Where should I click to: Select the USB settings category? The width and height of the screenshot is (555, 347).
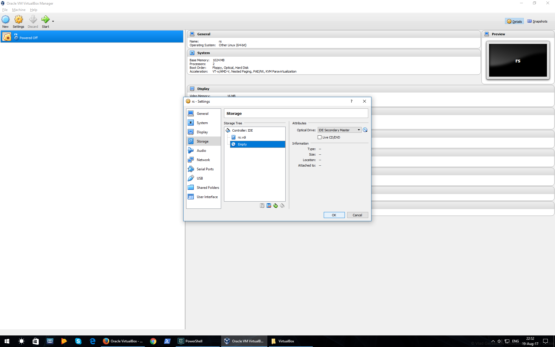point(200,178)
